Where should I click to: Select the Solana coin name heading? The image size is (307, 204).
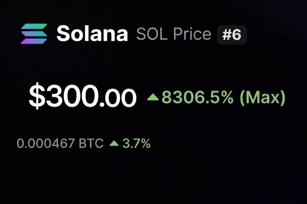92,33
